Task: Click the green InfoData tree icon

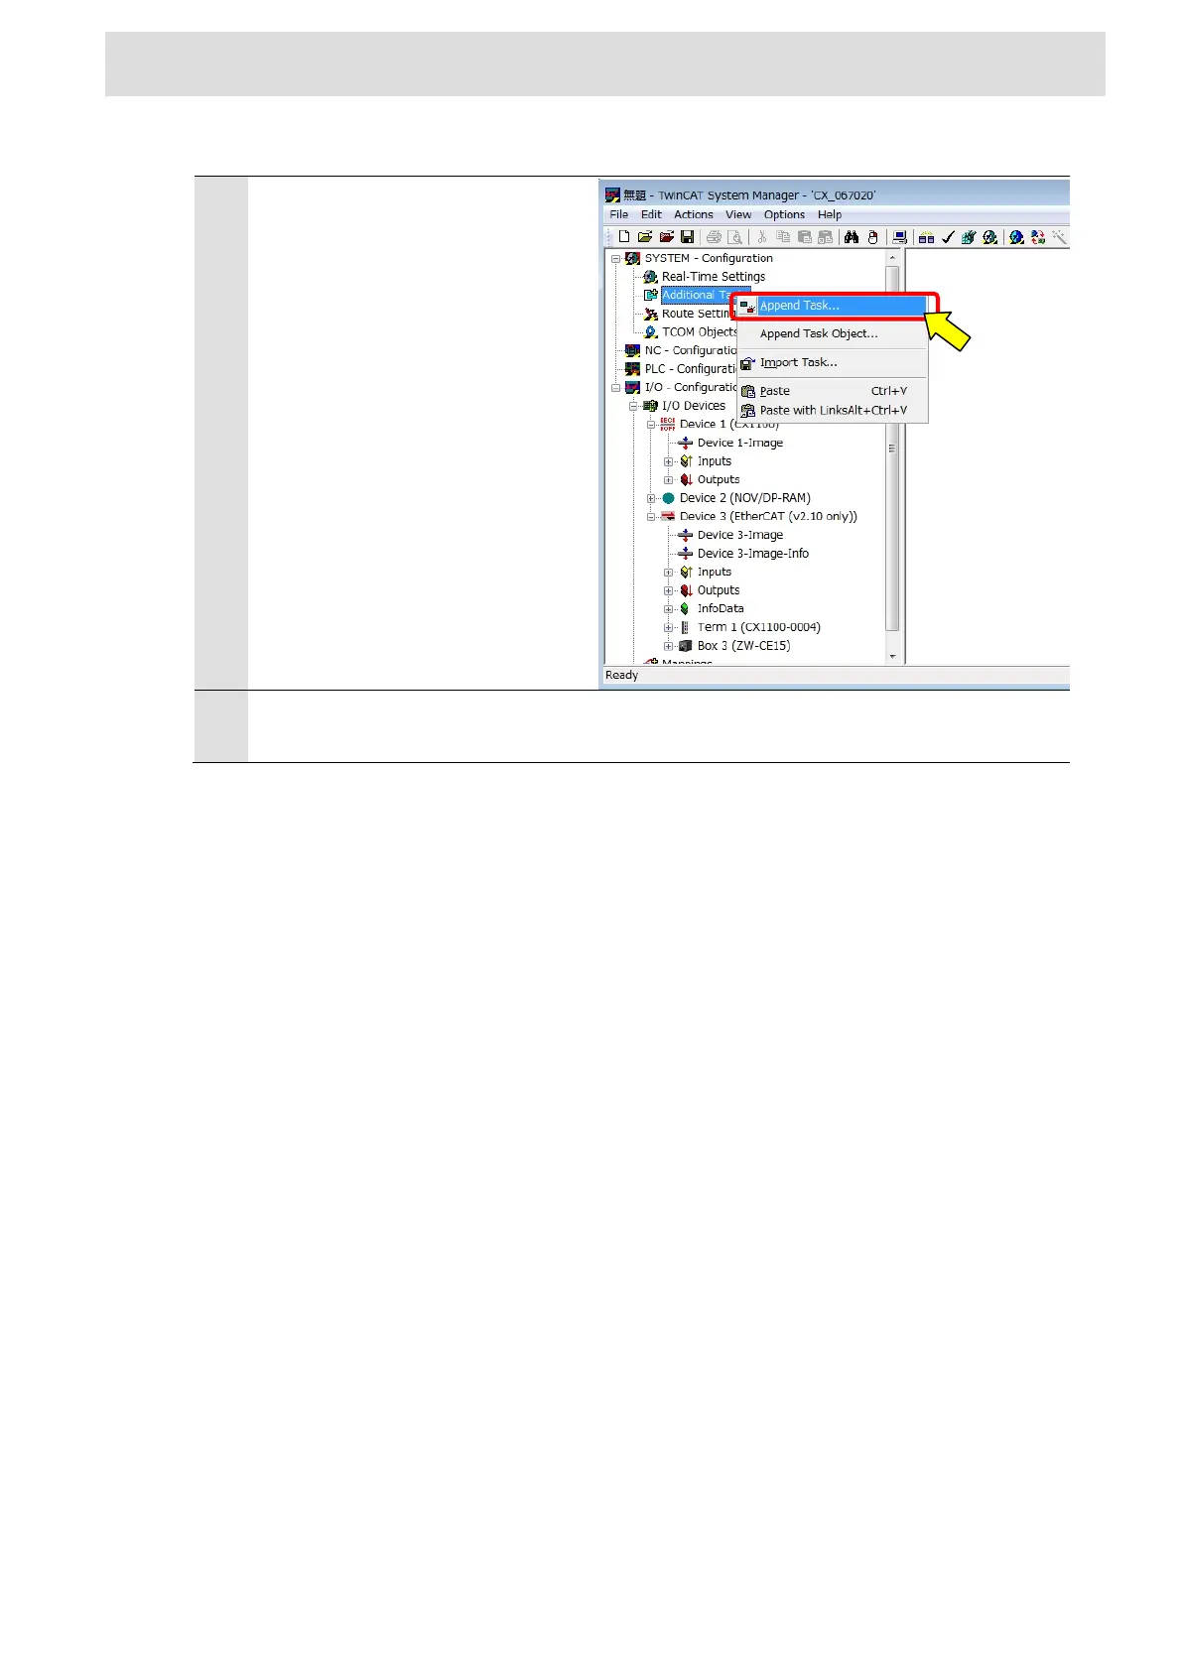Action: (685, 609)
